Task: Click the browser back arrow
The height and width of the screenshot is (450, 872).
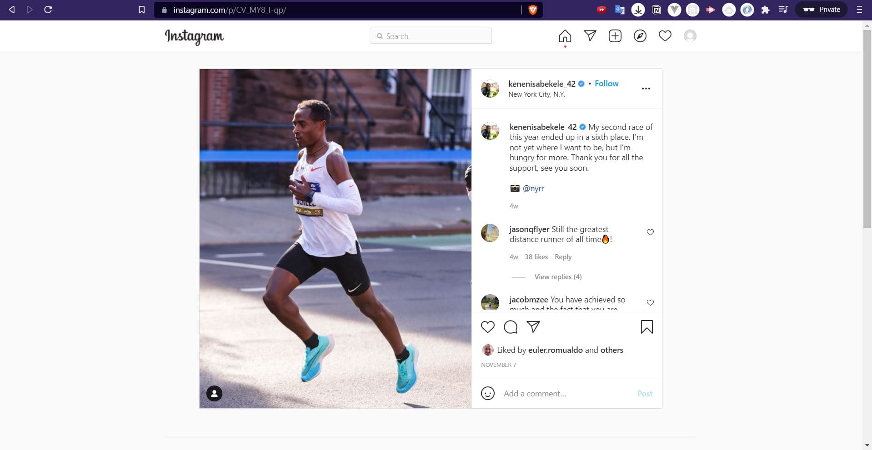Action: (12, 10)
